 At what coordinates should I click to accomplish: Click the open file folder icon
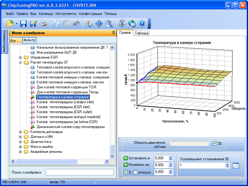[x=9, y=23]
